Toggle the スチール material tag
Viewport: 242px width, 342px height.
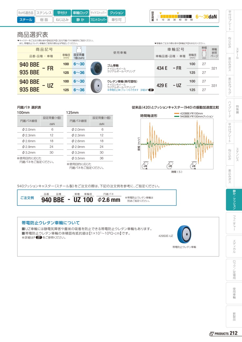tap(26, 20)
